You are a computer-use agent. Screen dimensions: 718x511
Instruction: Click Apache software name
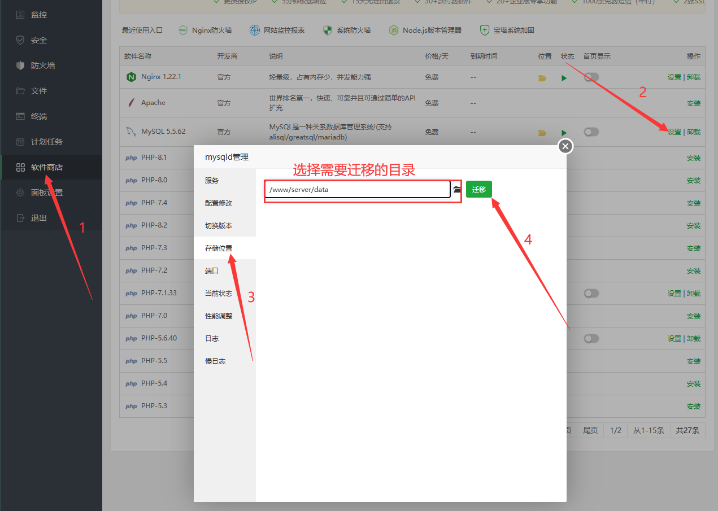click(153, 103)
